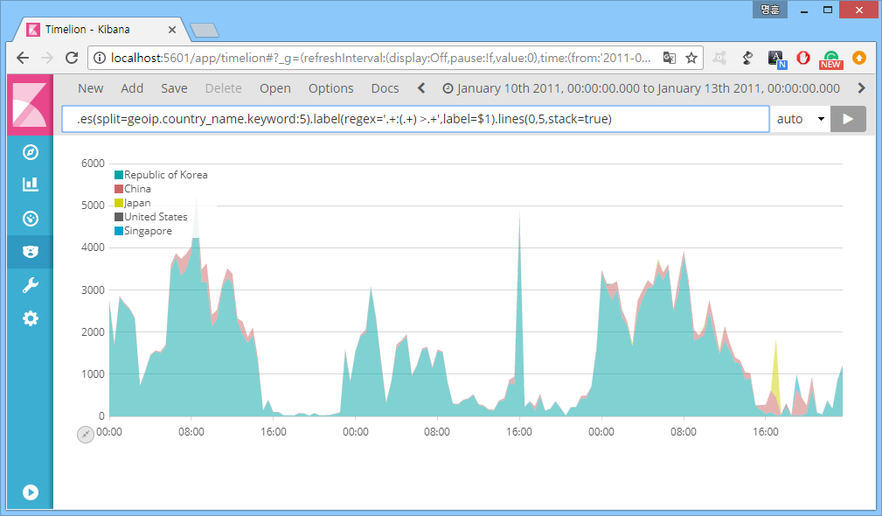Reload the page

[72, 58]
